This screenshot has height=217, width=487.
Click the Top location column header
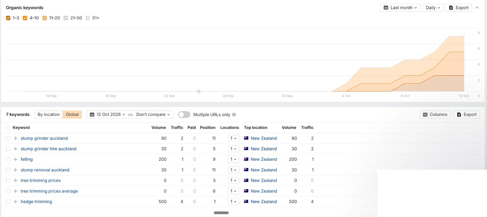click(x=256, y=128)
